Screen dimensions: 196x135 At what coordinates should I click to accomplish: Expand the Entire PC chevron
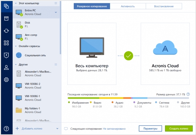(56, 12)
